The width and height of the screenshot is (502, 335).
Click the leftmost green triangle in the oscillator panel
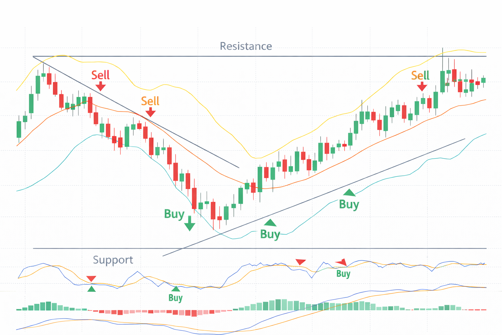[x=92, y=289]
